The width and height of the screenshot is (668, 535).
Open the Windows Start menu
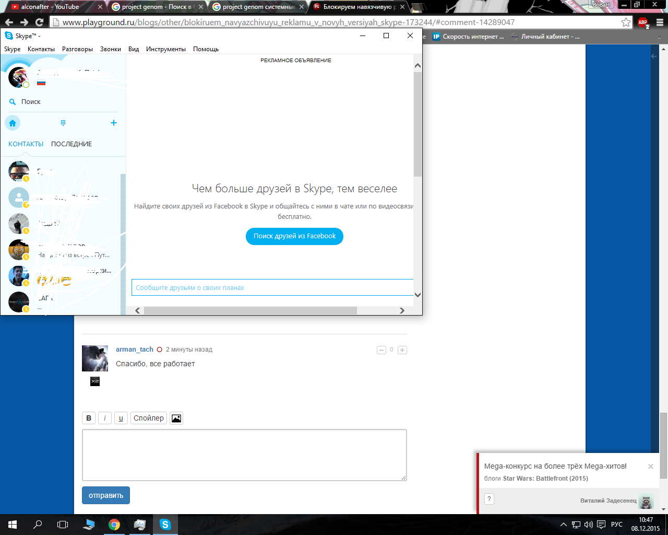[x=13, y=525]
